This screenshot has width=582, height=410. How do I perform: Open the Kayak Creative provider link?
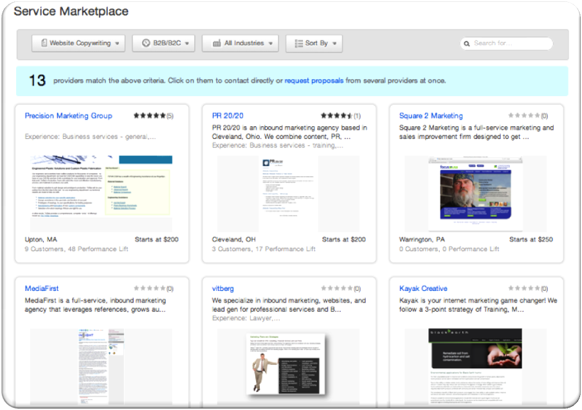(423, 288)
